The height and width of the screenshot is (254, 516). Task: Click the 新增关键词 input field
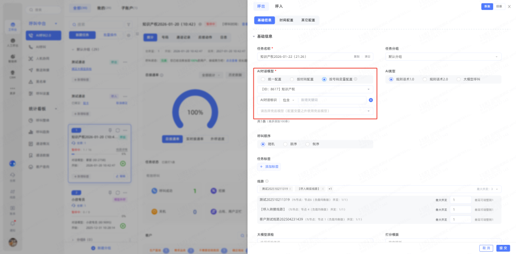pos(331,100)
